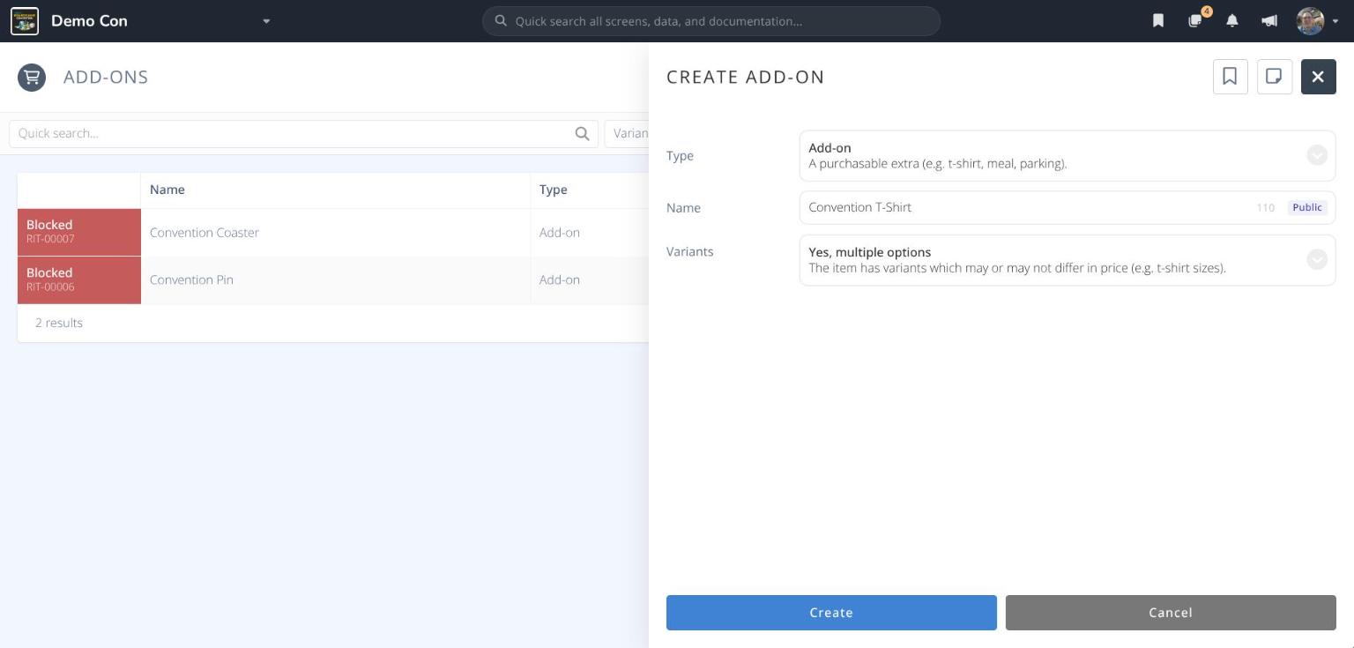The width and height of the screenshot is (1354, 648).
Task: Click the Create button
Action: click(831, 613)
